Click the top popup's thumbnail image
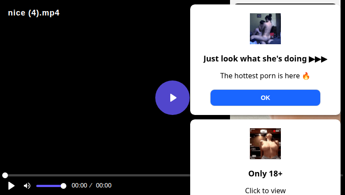The width and height of the screenshot is (345, 195). point(265,29)
